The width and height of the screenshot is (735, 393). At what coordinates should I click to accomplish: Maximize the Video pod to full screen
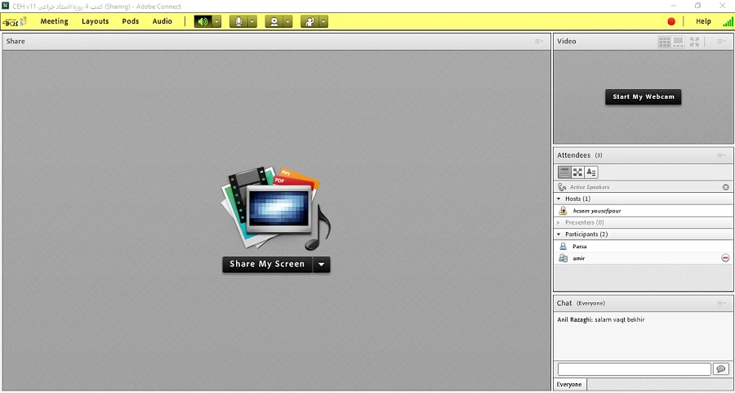(x=694, y=41)
